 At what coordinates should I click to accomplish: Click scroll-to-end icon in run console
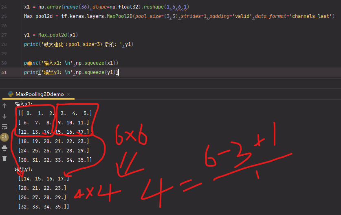click(x=4, y=137)
